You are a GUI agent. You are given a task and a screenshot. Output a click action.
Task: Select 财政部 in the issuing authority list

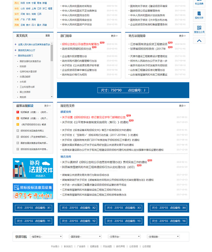click(x=23, y=66)
